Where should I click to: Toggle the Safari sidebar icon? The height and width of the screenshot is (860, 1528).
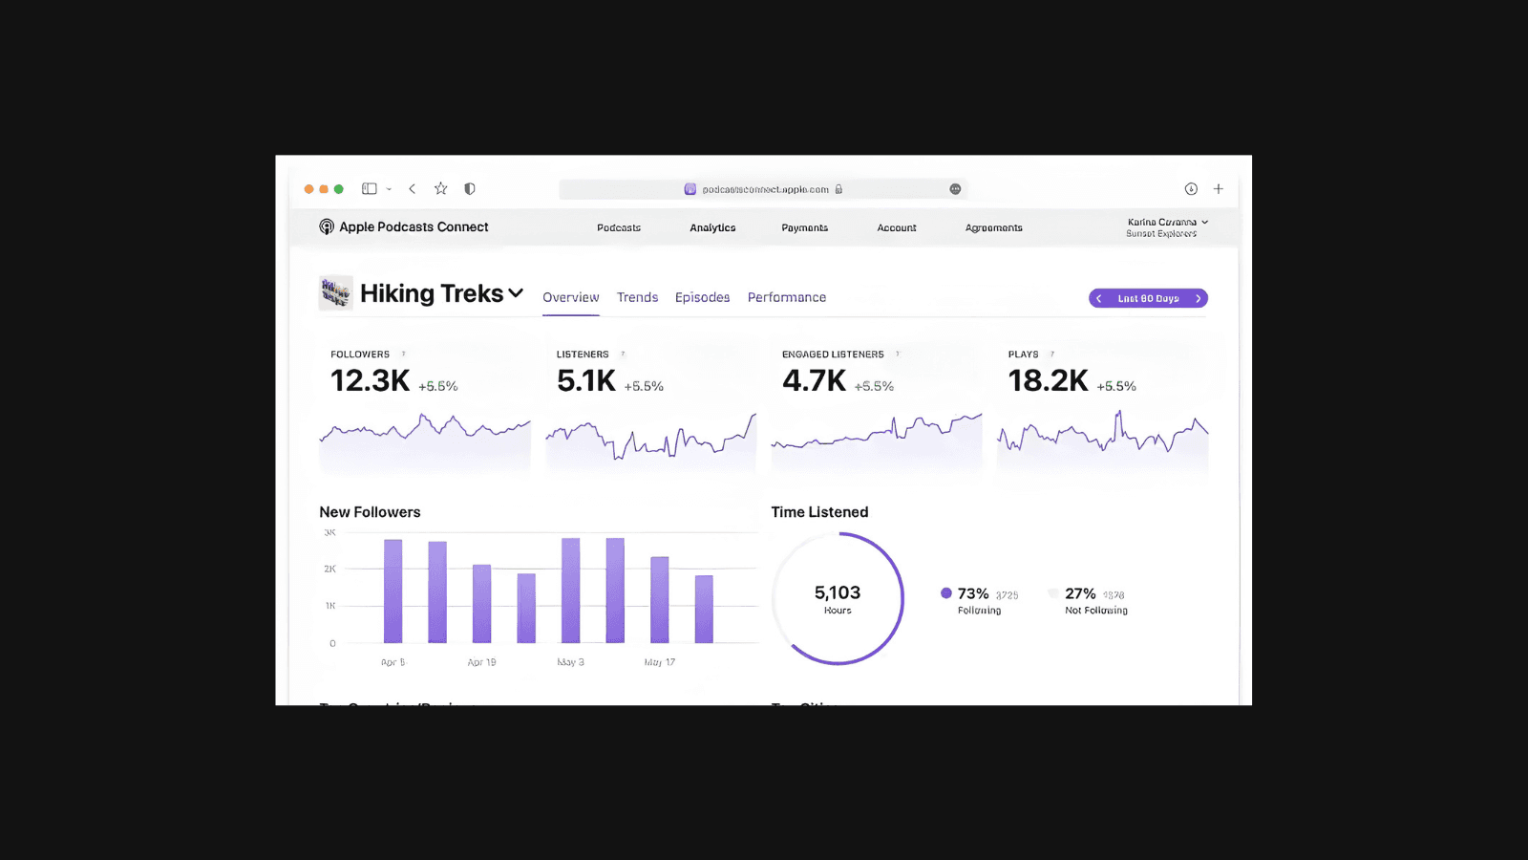(370, 189)
